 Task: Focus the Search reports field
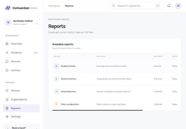pos(136,6)
